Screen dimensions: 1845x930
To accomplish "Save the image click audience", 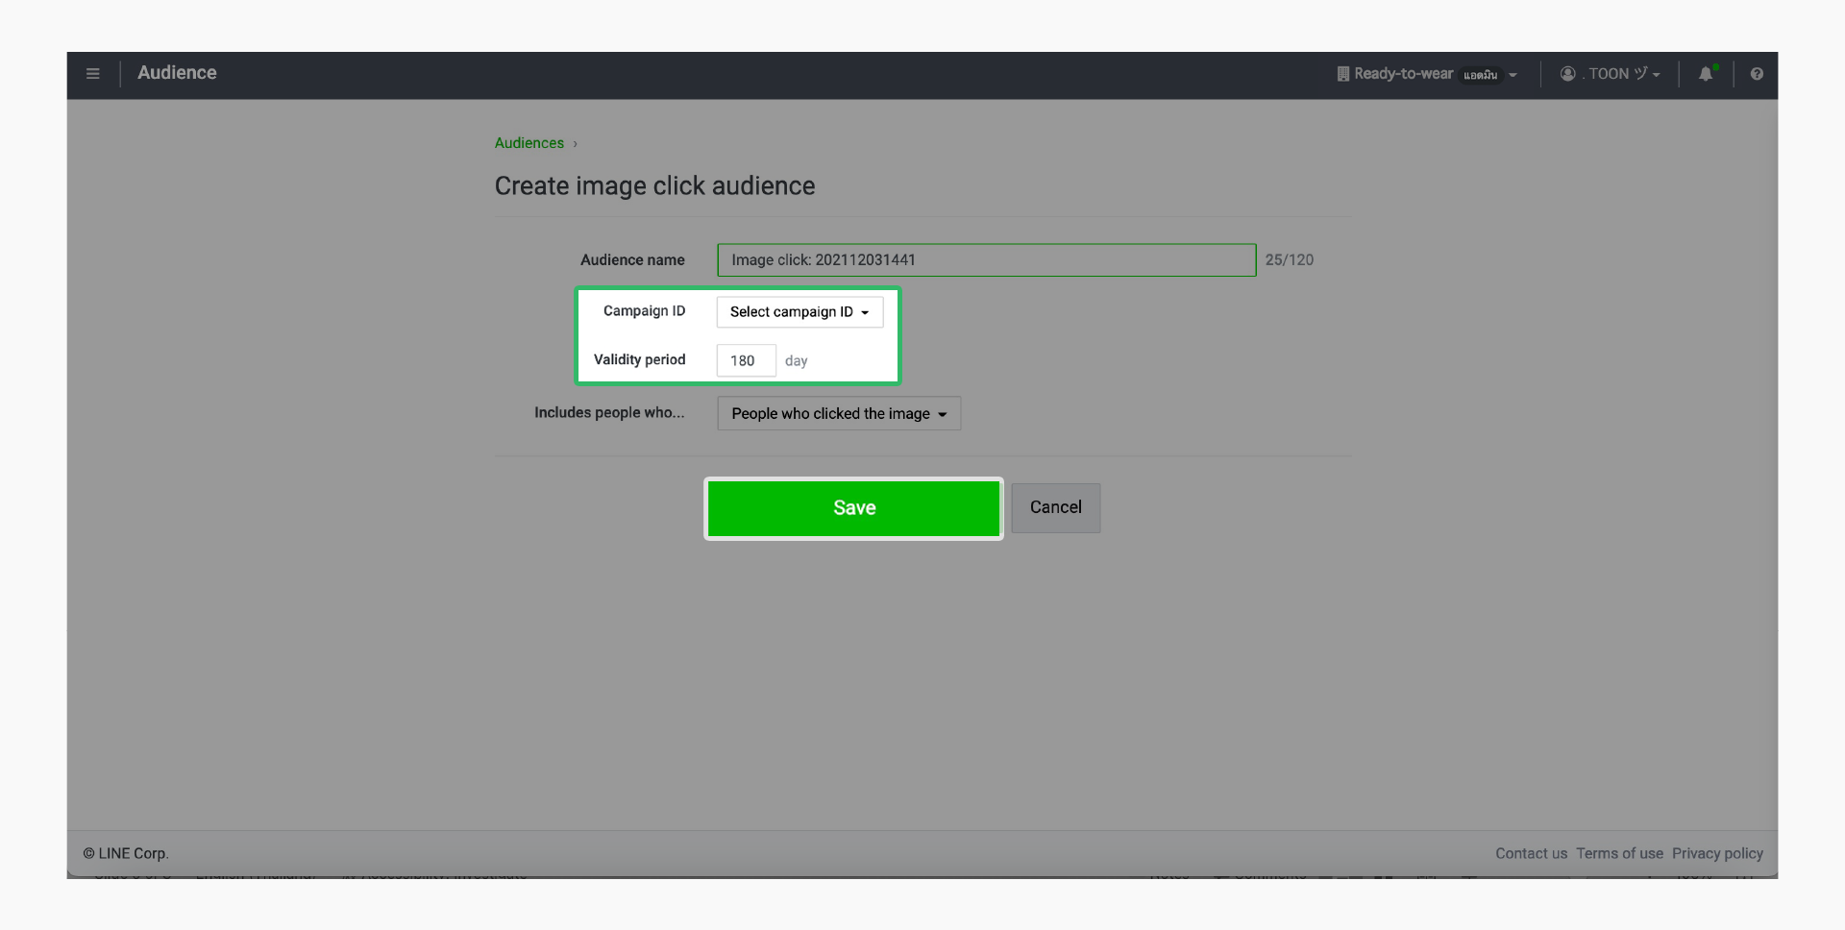I will click(x=853, y=508).
